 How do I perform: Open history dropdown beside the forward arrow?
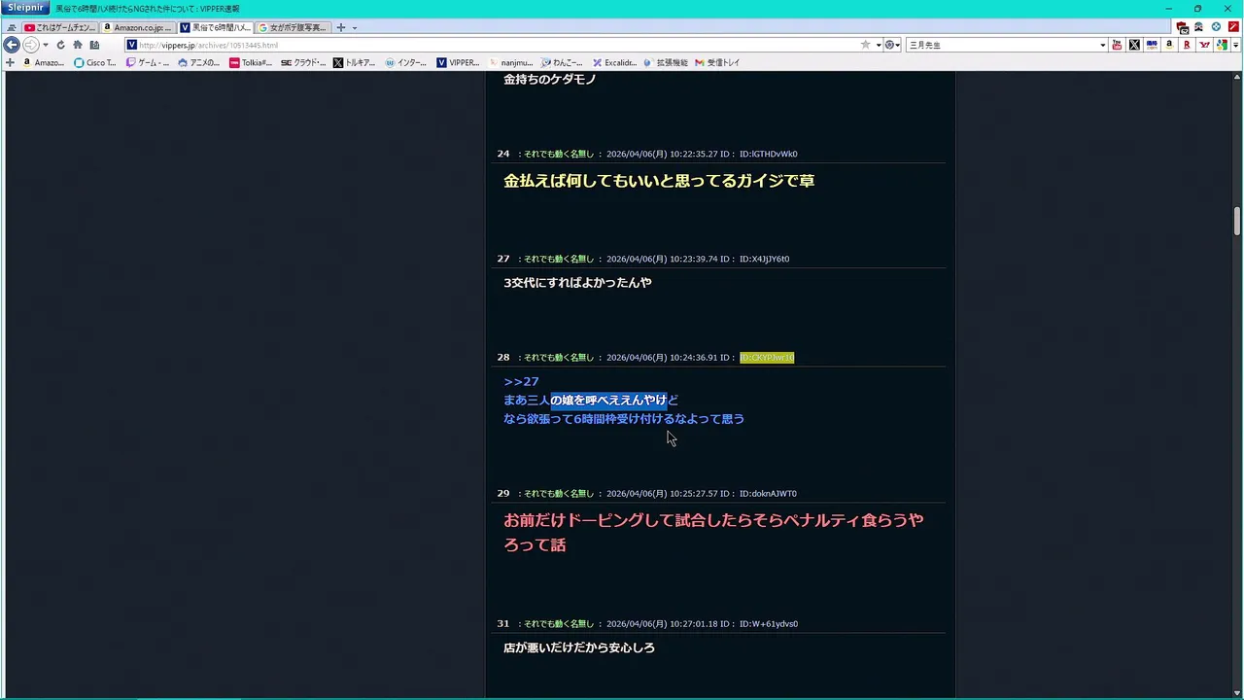45,45
